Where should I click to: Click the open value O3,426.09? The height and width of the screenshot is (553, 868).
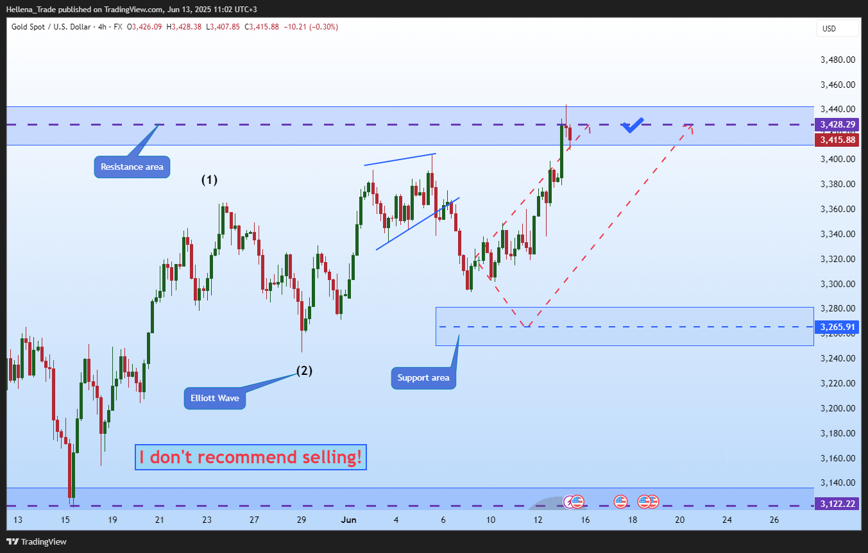tap(146, 27)
